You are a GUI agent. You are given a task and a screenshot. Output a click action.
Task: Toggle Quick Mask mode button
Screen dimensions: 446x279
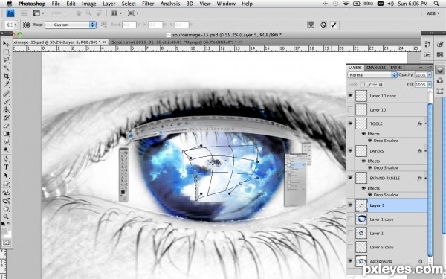[6, 243]
